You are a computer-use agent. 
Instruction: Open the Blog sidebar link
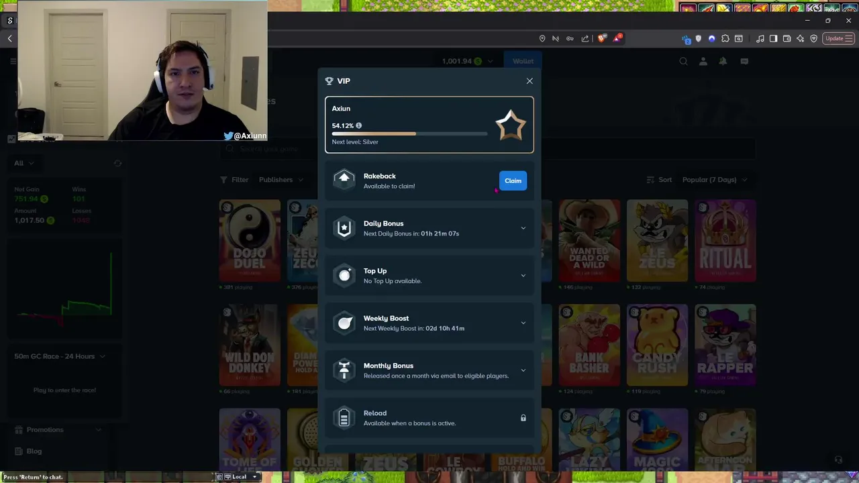click(x=28, y=451)
